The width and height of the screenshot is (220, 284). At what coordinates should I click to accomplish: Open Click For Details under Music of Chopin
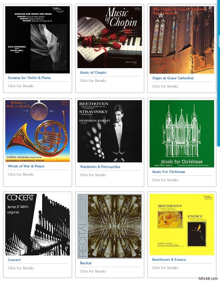(93, 80)
